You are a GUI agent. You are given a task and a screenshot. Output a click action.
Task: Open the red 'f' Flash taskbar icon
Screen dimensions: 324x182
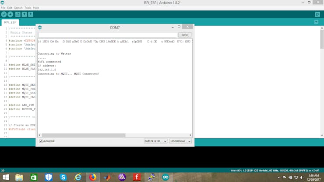click(137, 177)
